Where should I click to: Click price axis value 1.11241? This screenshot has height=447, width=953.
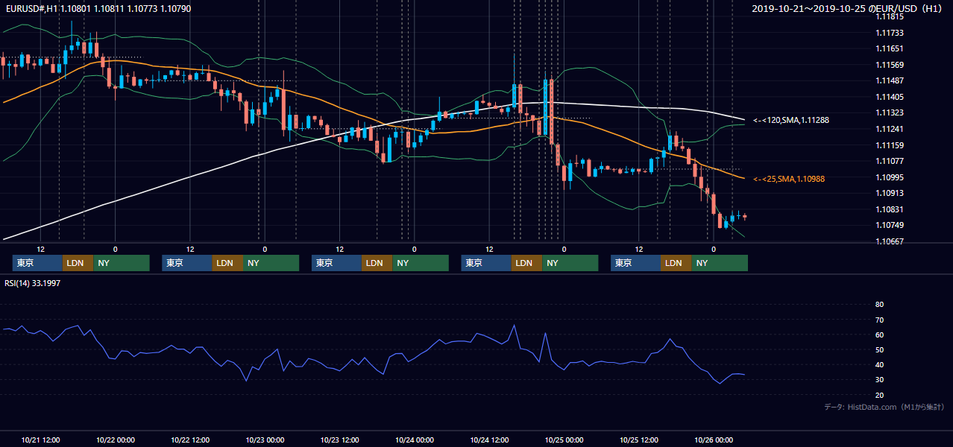889,129
